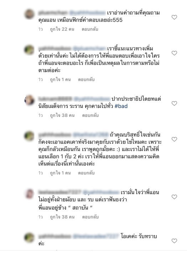Screen dimensions: 187x254
Task: View likes ถูกใจ 22 คน
Action: 62,29
